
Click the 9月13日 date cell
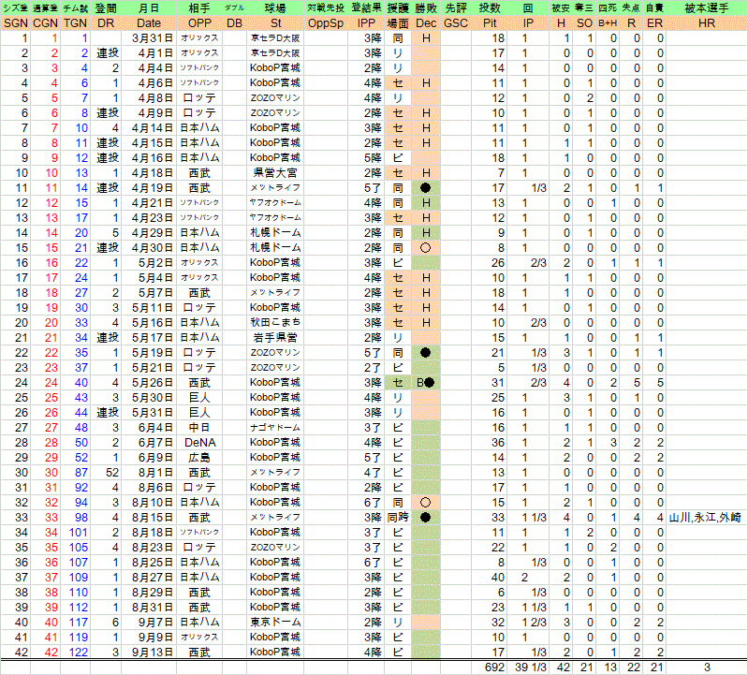click(149, 653)
